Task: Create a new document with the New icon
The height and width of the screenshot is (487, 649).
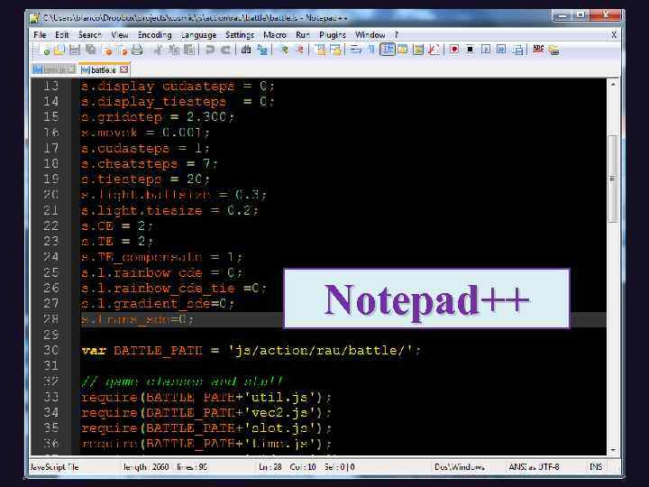Action: (x=46, y=51)
